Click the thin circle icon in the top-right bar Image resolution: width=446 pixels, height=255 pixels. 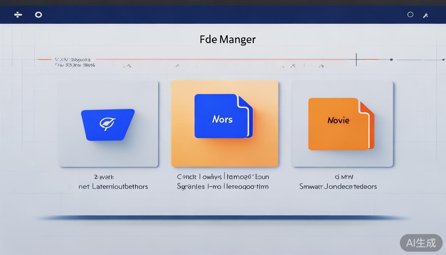[x=410, y=15]
